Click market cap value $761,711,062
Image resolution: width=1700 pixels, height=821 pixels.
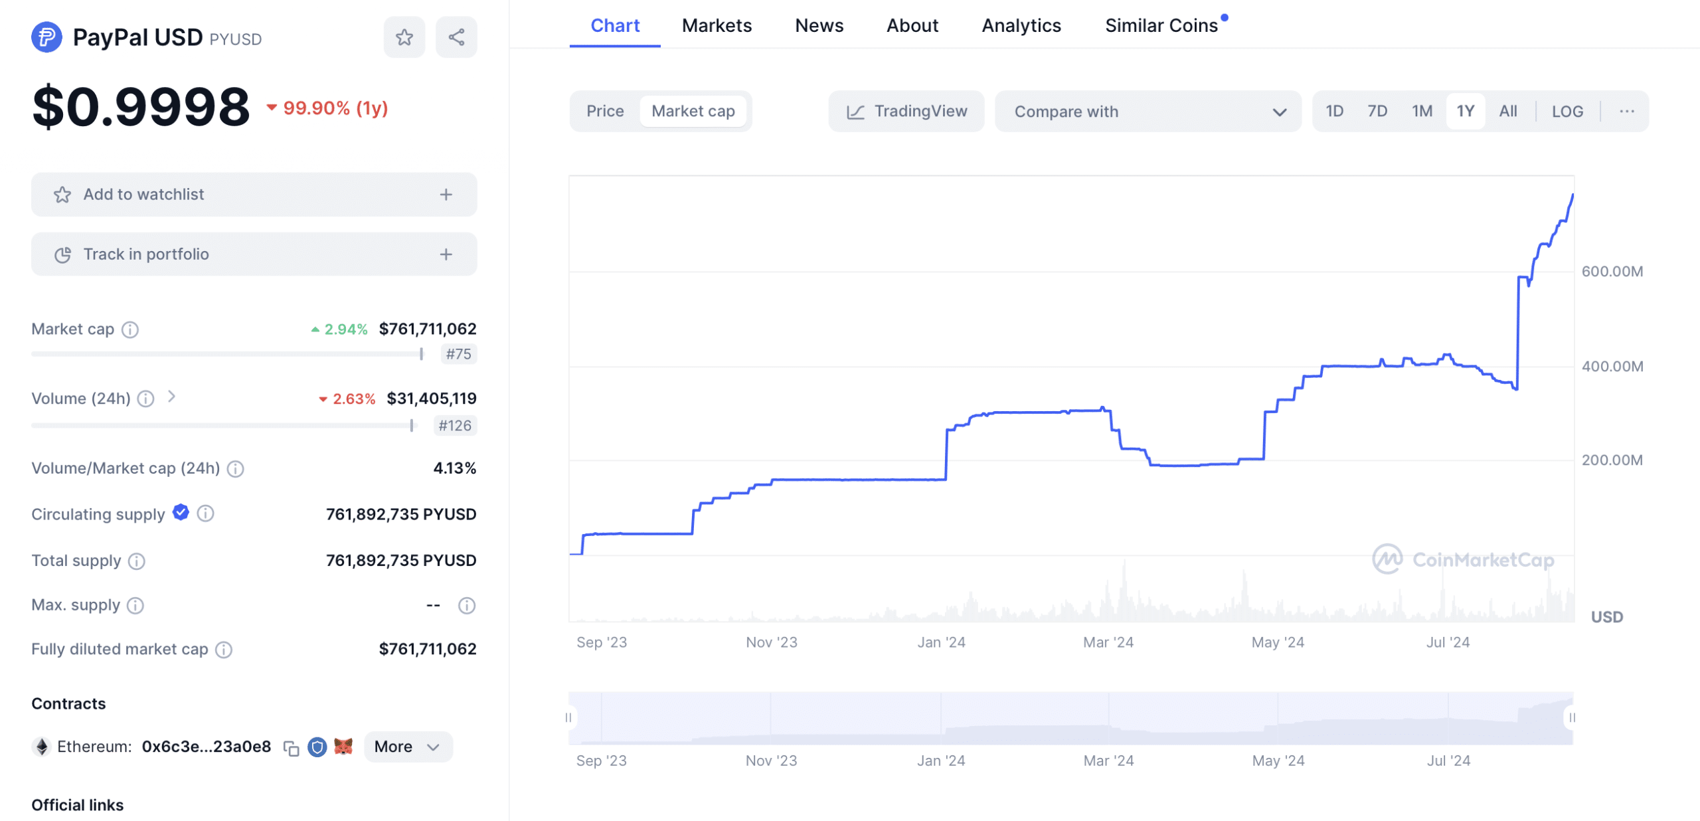pyautogui.click(x=428, y=329)
